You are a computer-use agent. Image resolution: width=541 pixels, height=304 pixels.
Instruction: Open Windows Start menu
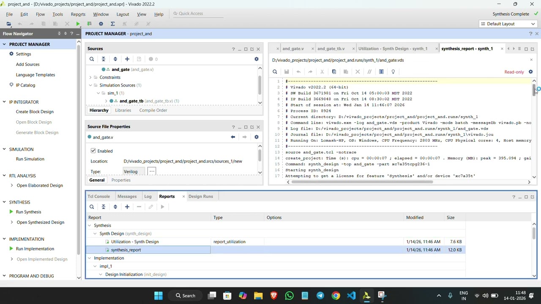pos(158,296)
